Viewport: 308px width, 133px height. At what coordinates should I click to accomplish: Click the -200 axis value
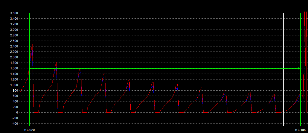point(15,118)
